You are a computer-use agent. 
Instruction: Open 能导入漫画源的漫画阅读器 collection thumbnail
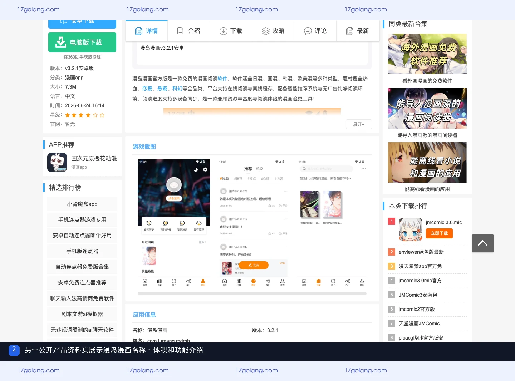[x=427, y=108]
